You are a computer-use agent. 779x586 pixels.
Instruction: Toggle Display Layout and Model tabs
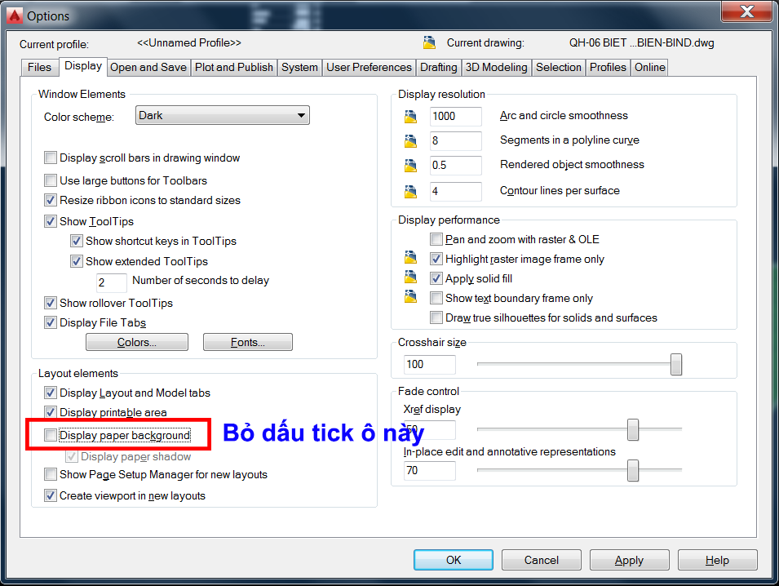(50, 393)
